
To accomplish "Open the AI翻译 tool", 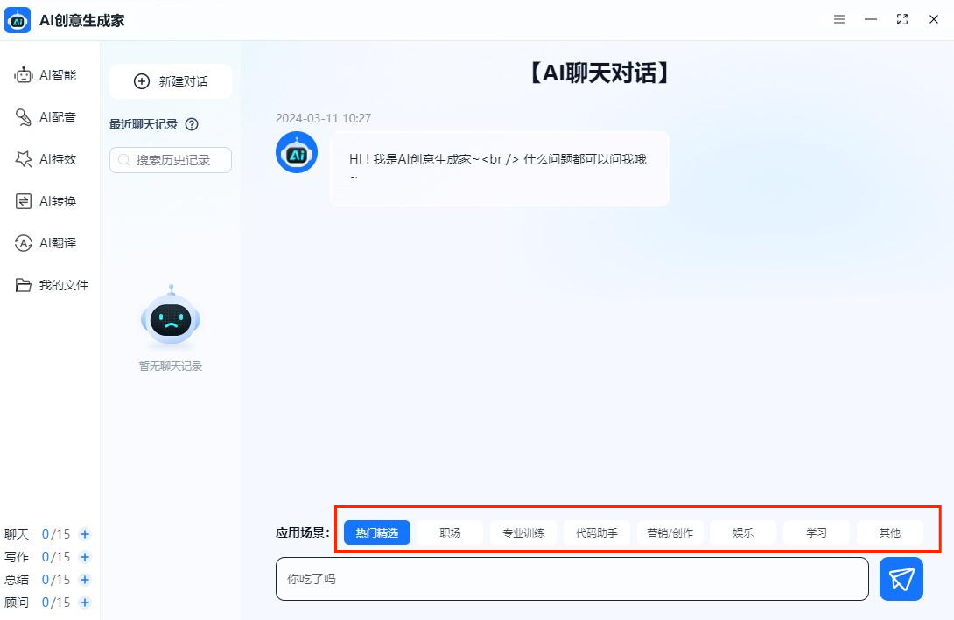I will pos(48,243).
